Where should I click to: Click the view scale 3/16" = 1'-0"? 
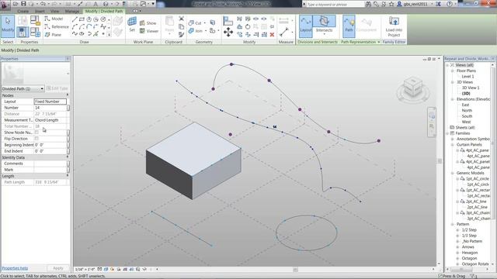click(85, 270)
